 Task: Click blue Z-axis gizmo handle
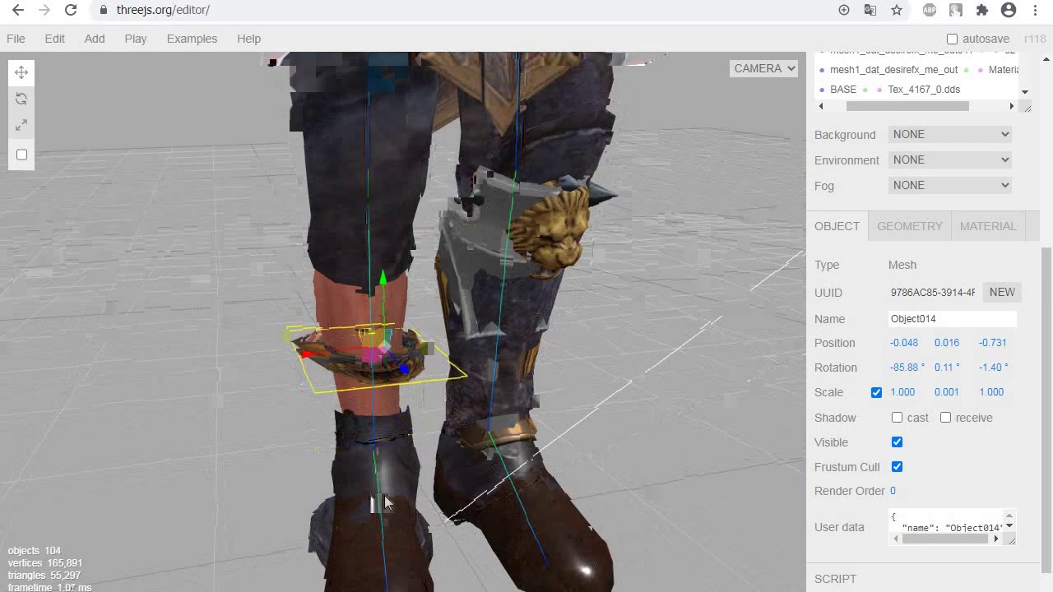pos(404,369)
